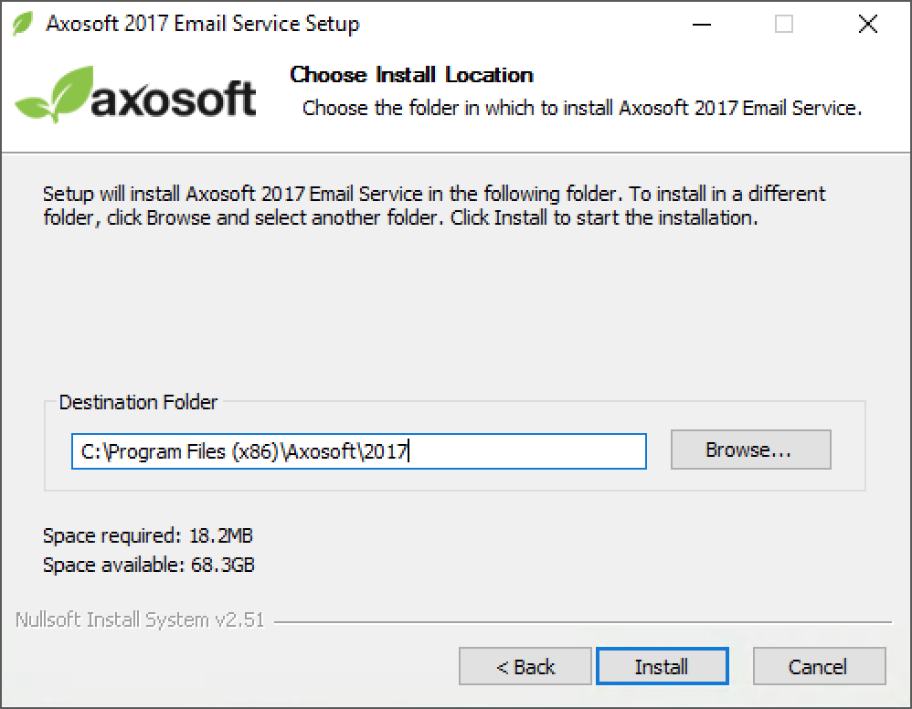
Task: Click Install to begin installation
Action: 662,666
